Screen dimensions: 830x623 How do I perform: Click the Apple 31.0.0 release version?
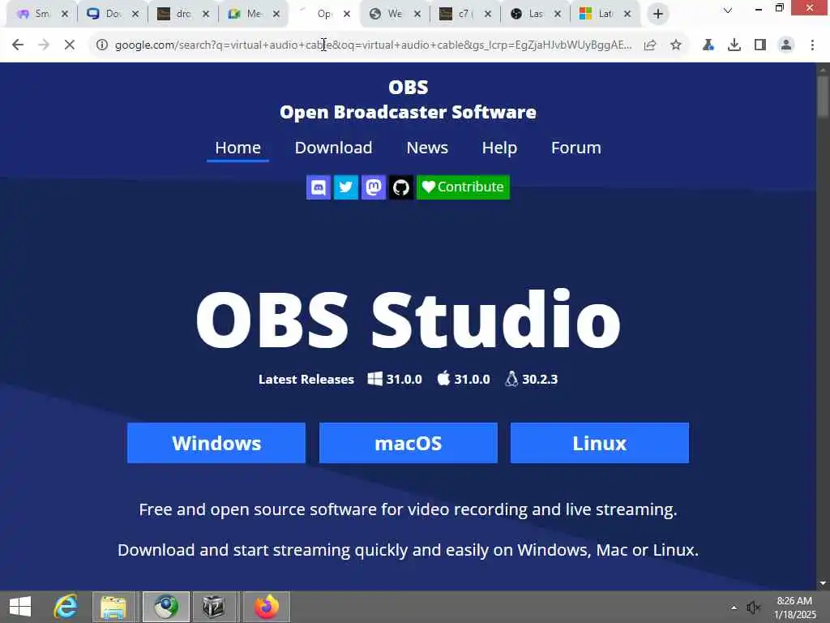(464, 380)
